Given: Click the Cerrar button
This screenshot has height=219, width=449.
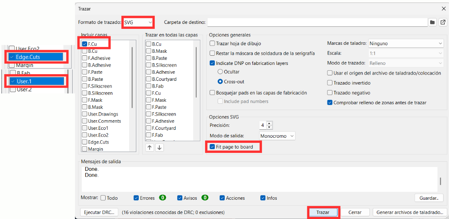Looking at the screenshot, I should coord(355,212).
